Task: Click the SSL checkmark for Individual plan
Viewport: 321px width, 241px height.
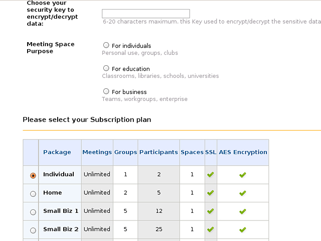Action: tap(211, 175)
